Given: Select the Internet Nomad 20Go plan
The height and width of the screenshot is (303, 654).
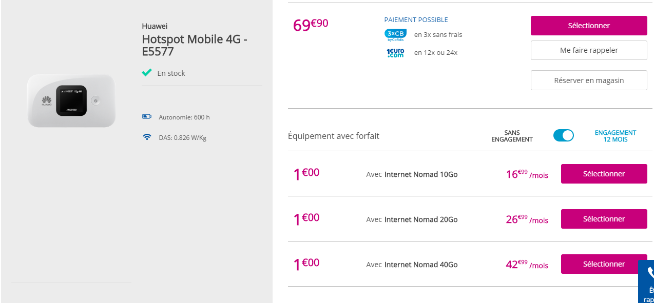Looking at the screenshot, I should [x=604, y=219].
